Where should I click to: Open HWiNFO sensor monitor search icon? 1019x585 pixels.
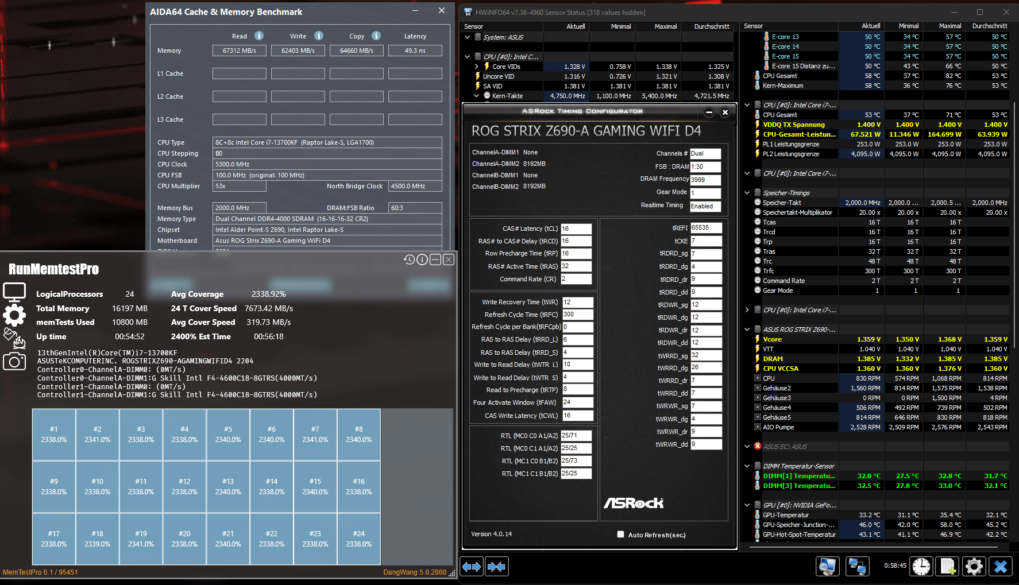[x=828, y=567]
